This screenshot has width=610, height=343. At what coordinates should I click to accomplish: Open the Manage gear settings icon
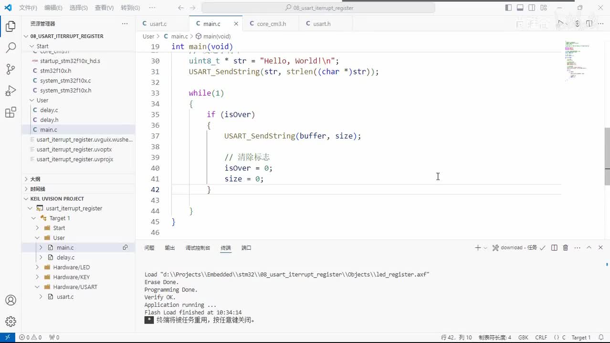(11, 322)
